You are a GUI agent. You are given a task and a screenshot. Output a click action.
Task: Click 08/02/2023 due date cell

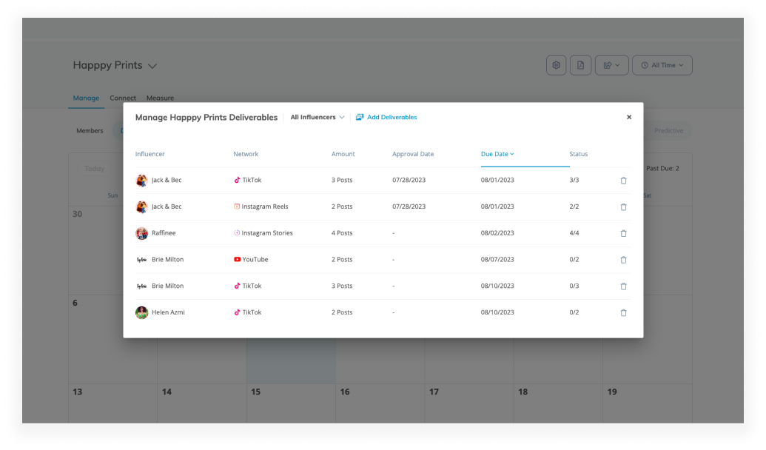point(497,233)
